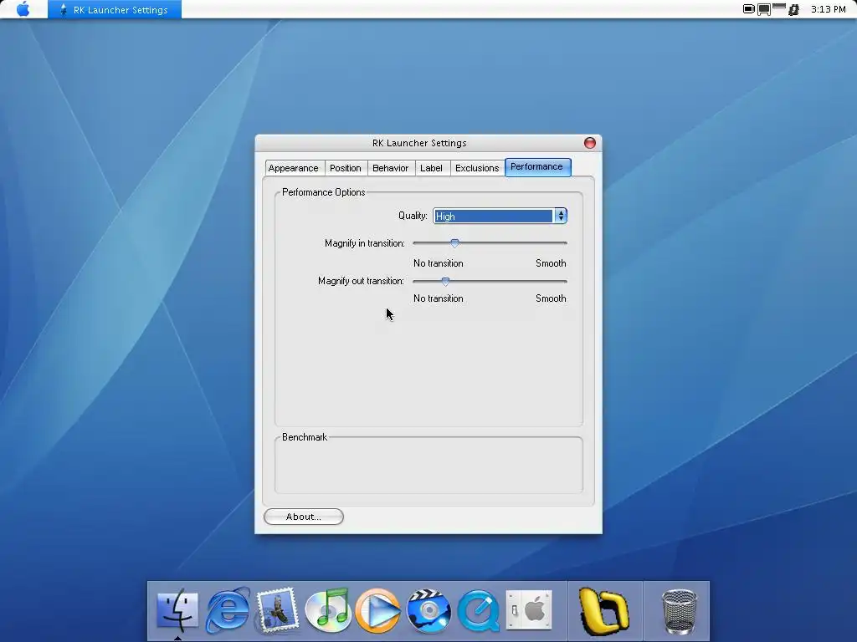Click the Apple menu logo
The height and width of the screenshot is (642, 857).
[23, 9]
